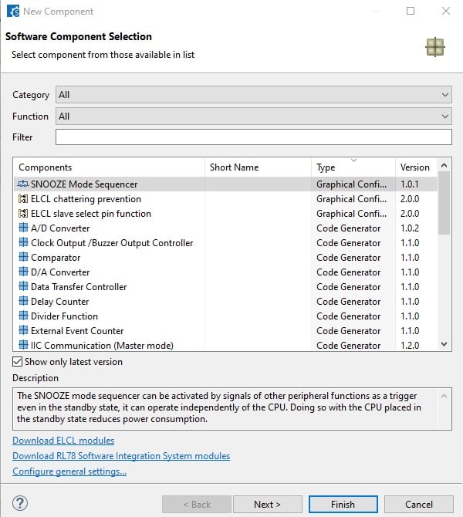Open the Category dropdown
This screenshot has height=517, width=463.
click(x=253, y=95)
